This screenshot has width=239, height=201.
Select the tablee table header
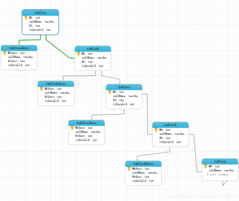point(220,161)
